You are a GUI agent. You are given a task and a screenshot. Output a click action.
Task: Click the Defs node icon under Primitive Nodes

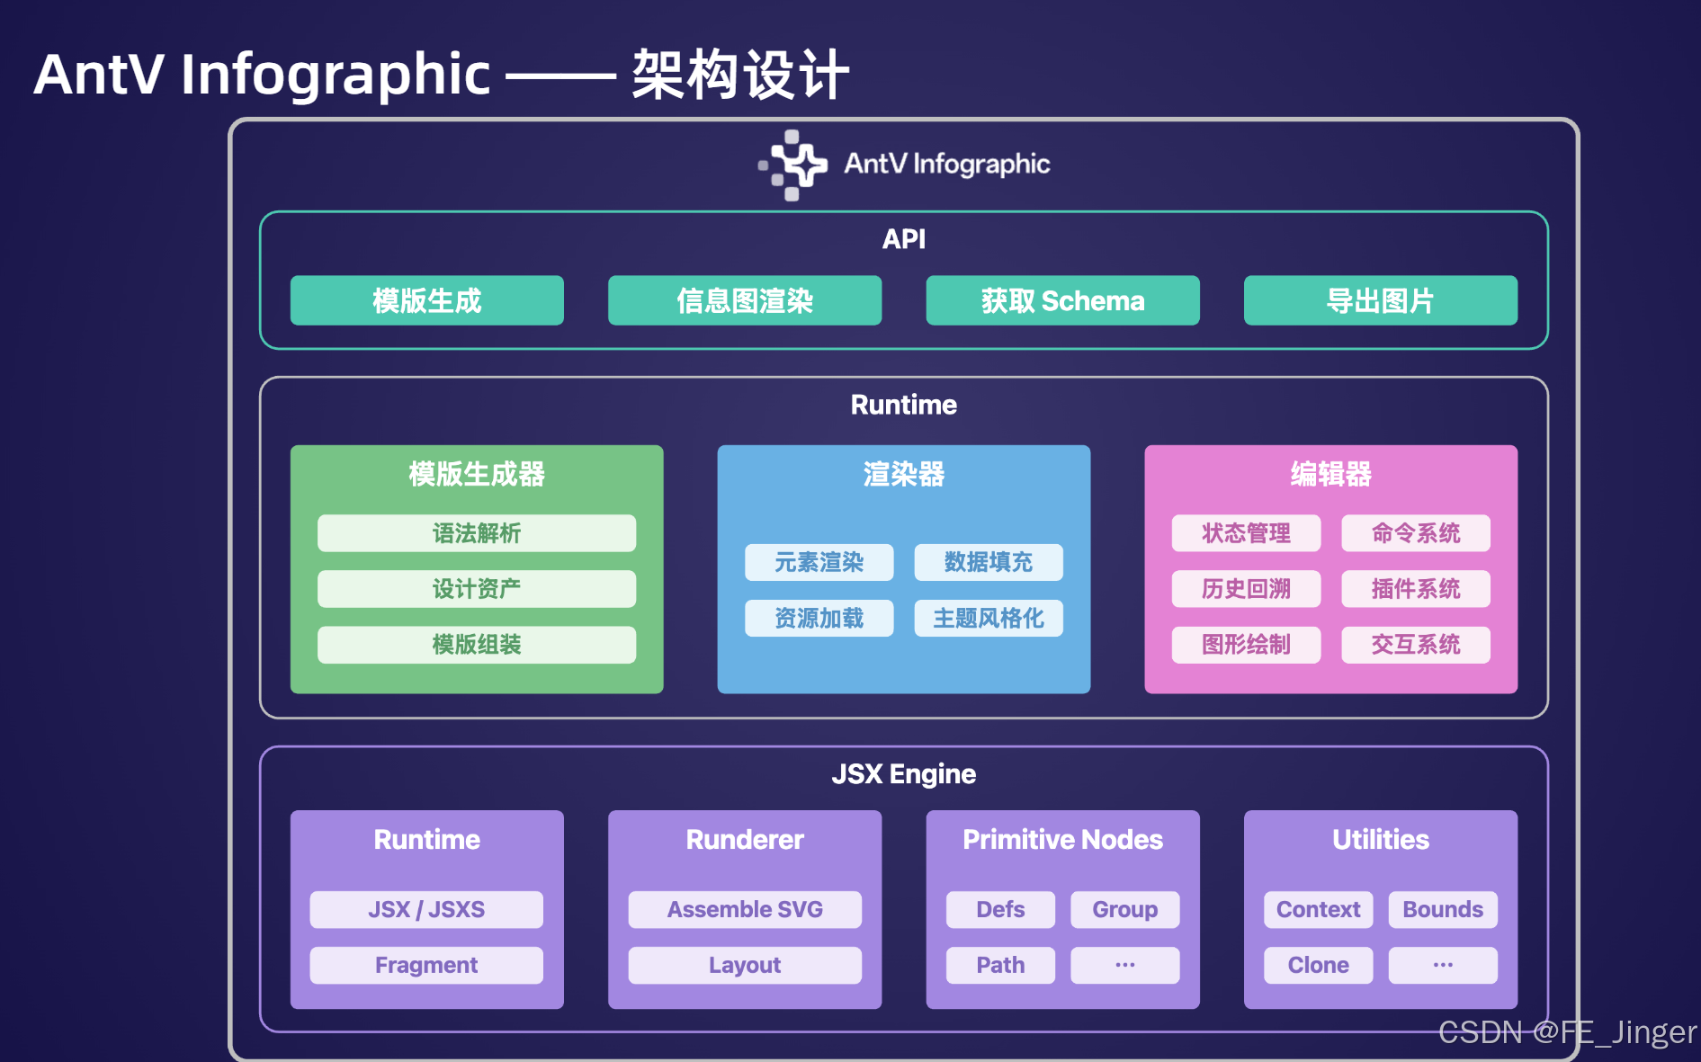point(999,909)
